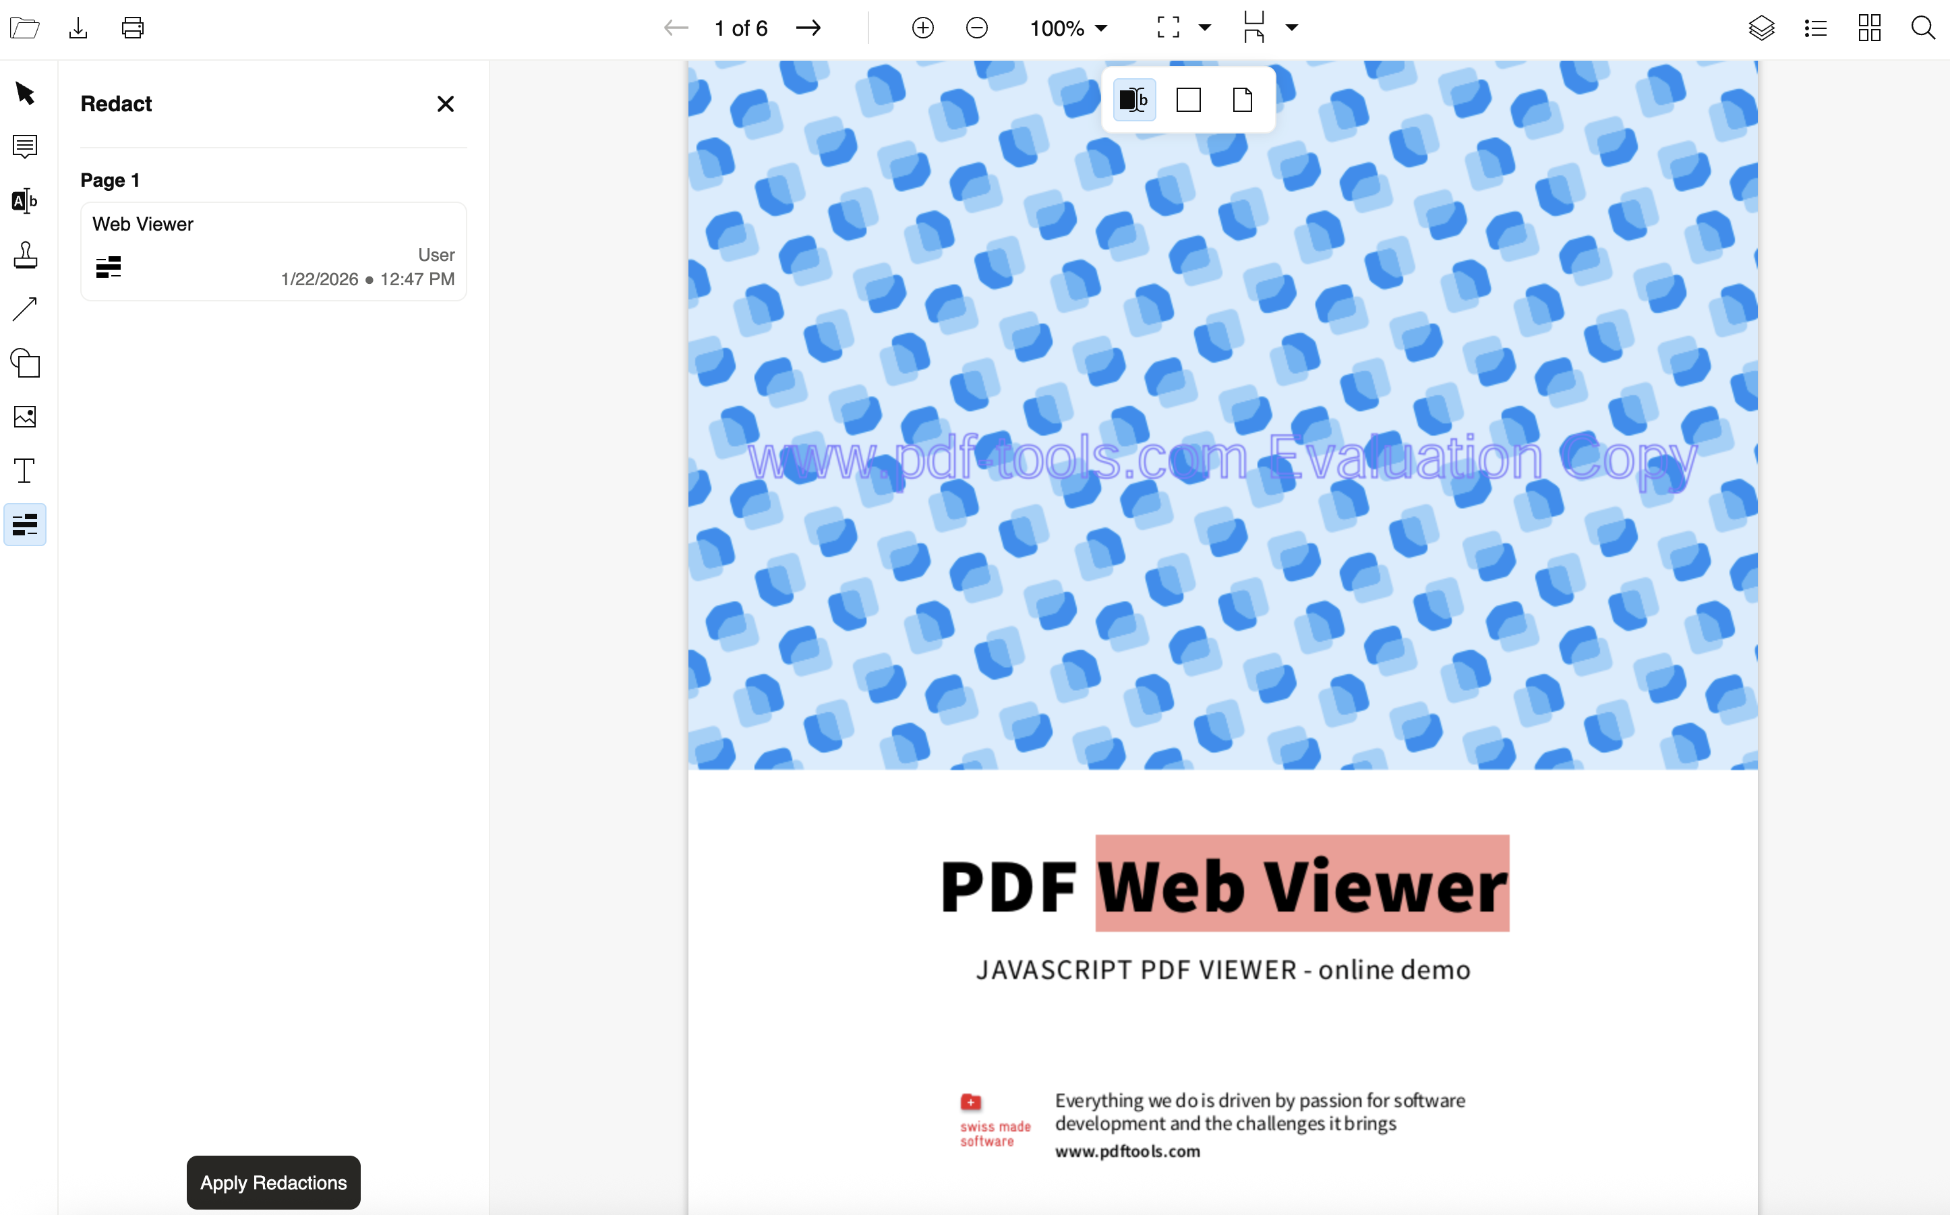1950x1215 pixels.
Task: Select the Pointer tool in the sidebar
Action: (25, 93)
